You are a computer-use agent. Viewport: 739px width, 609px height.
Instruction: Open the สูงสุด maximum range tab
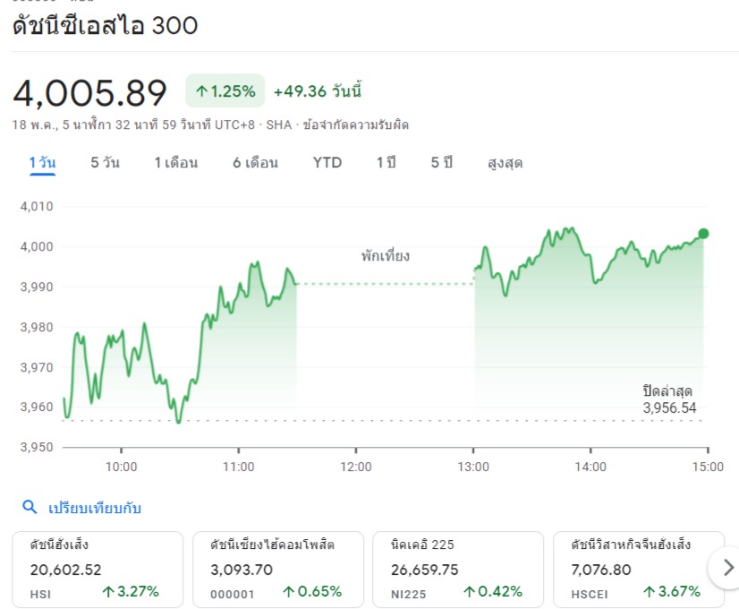[x=505, y=163]
